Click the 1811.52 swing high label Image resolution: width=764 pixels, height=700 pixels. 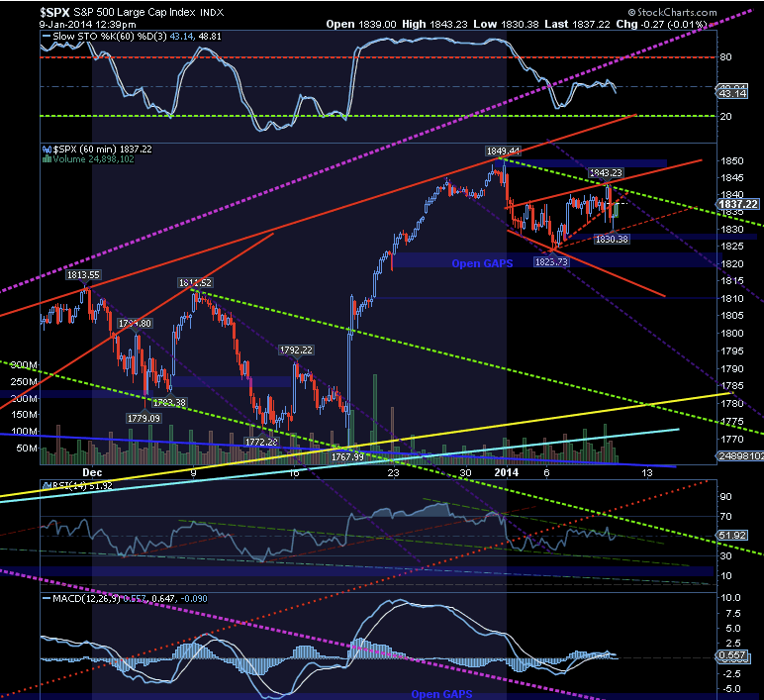tap(195, 283)
